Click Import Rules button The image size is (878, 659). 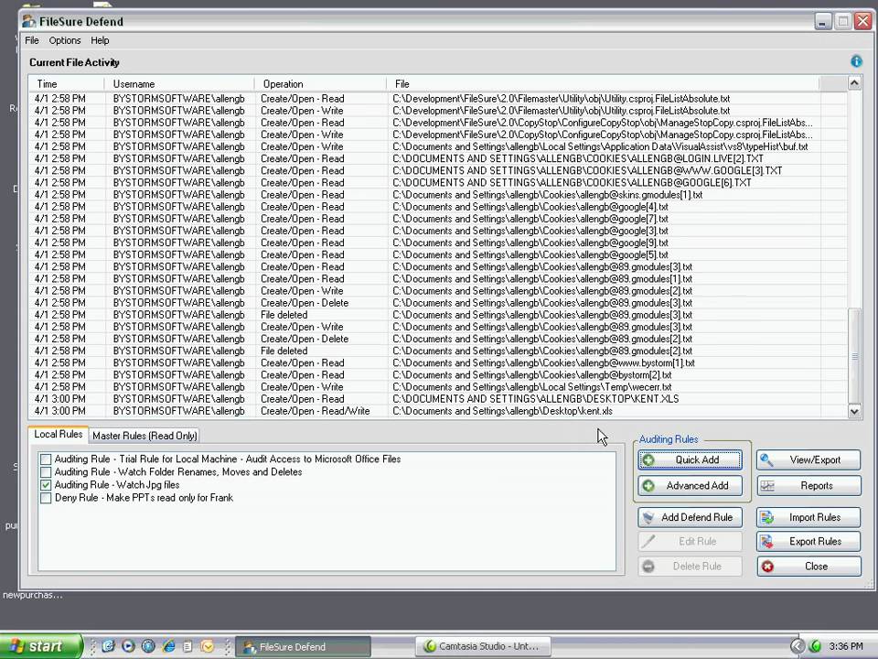[x=808, y=517]
